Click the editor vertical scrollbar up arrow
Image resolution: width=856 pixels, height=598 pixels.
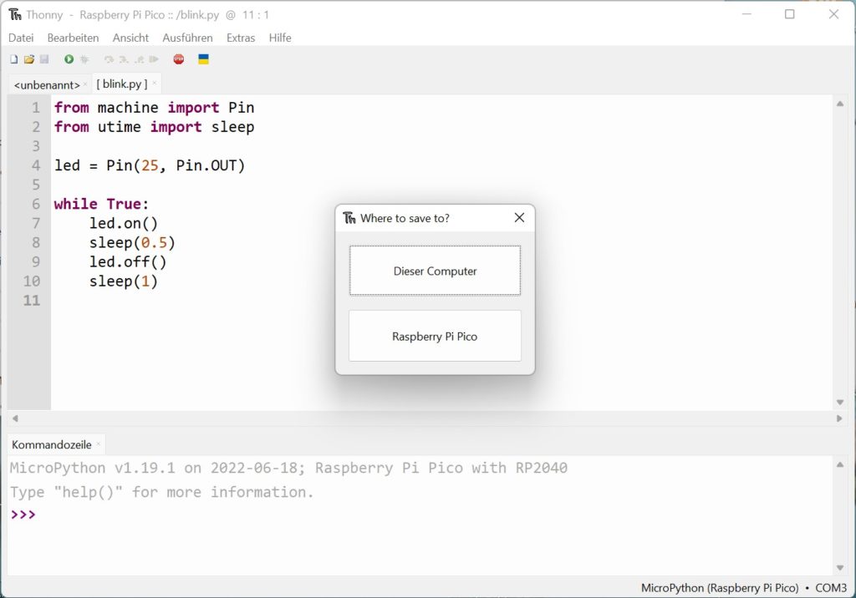[839, 104]
